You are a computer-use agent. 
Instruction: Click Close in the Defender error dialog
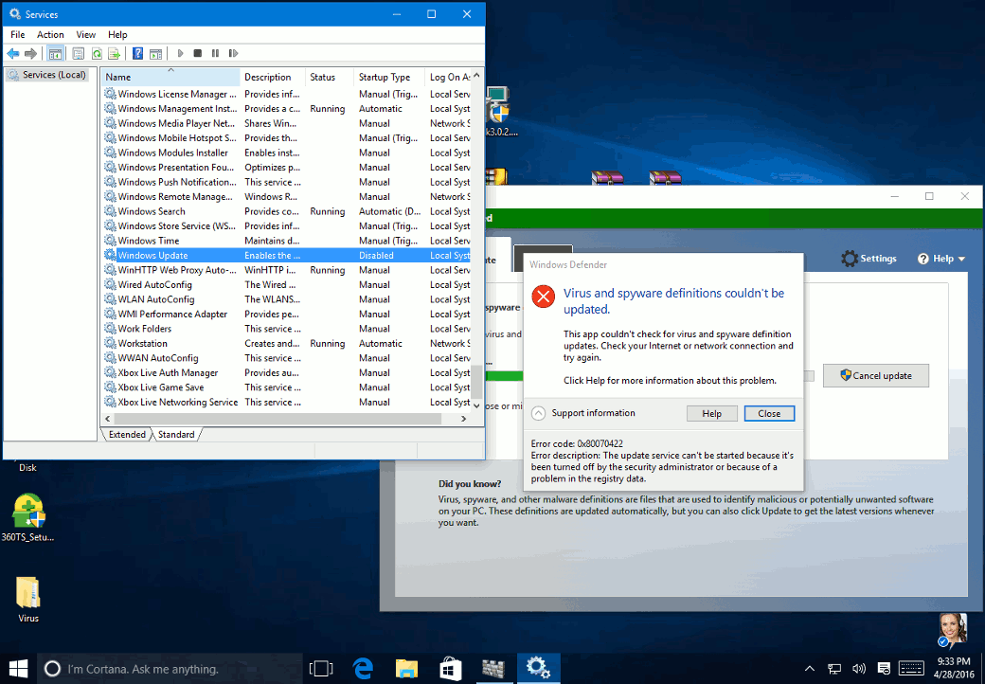pos(769,414)
